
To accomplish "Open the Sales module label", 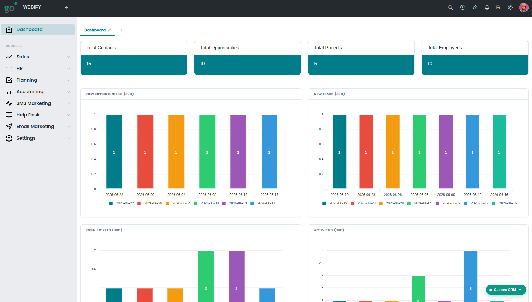I will pyautogui.click(x=23, y=57).
